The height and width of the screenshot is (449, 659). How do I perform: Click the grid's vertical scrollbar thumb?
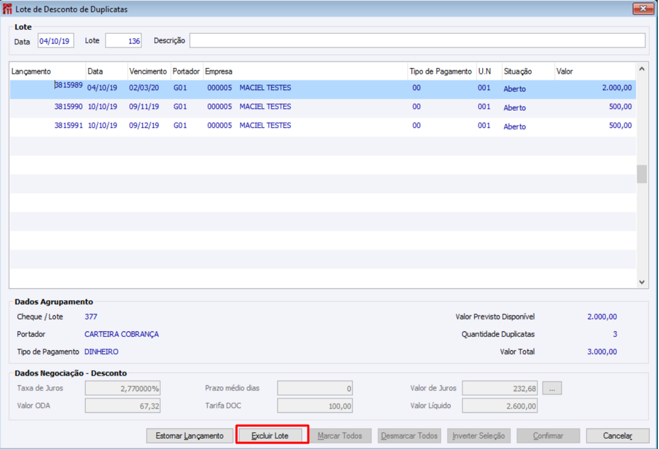[642, 174]
